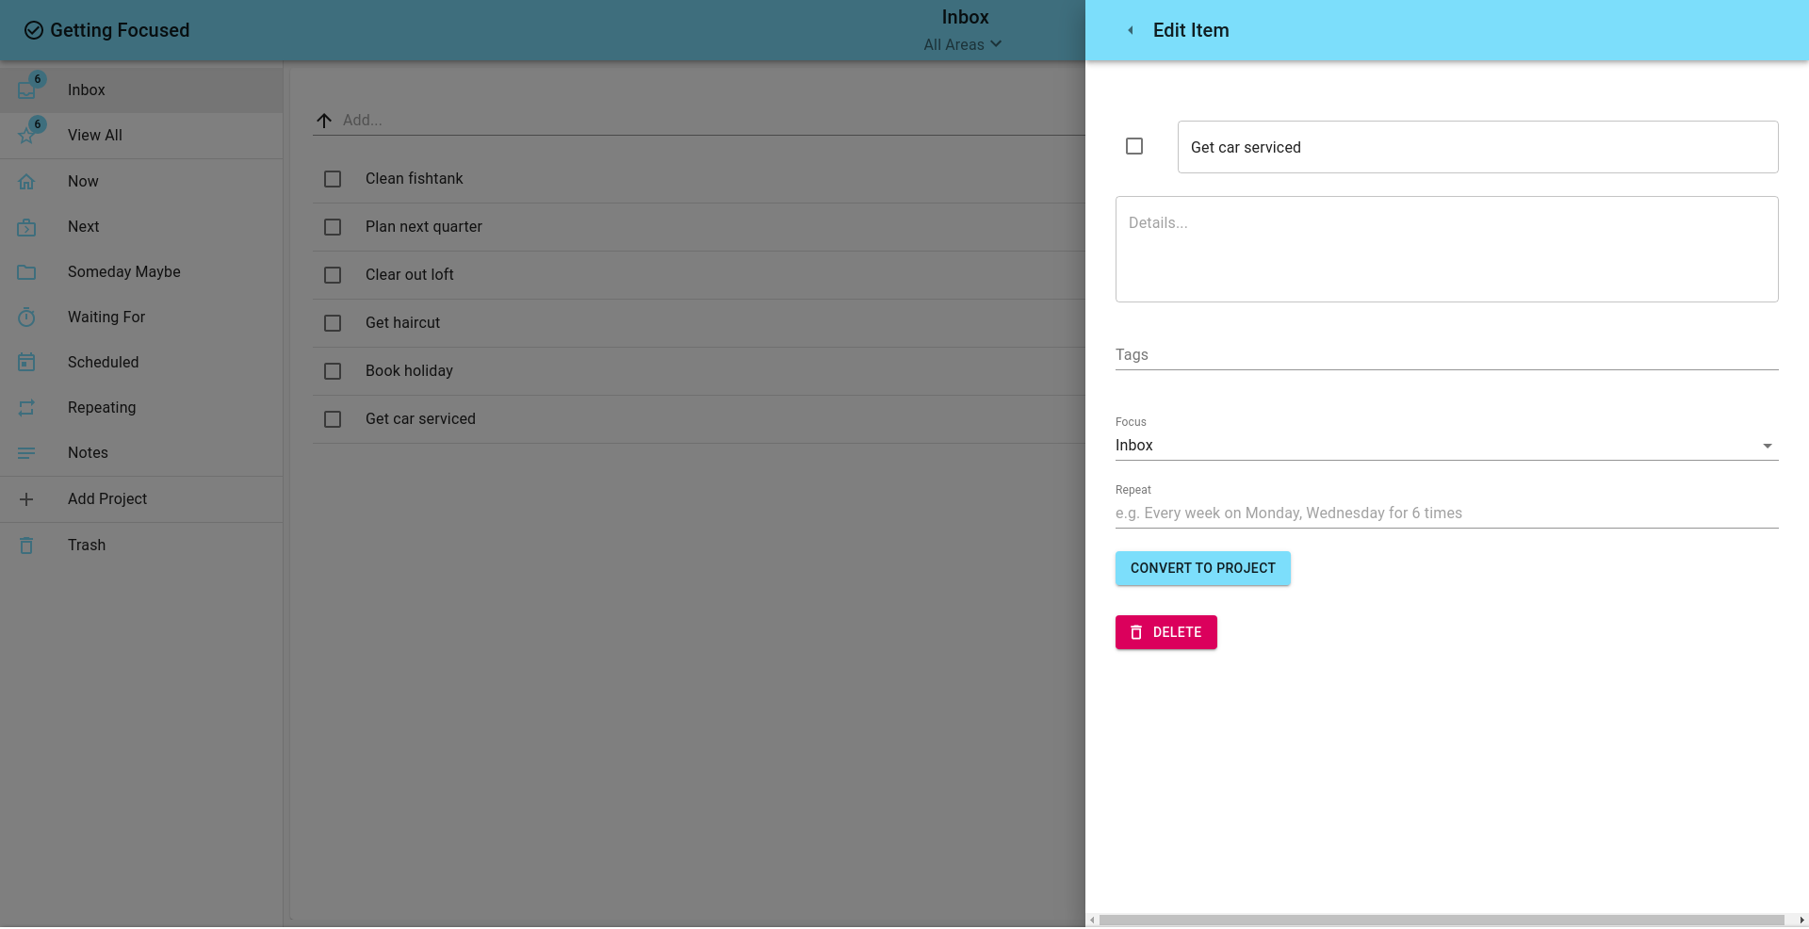
Task: Click the Add... new item field
Action: [x=712, y=121]
